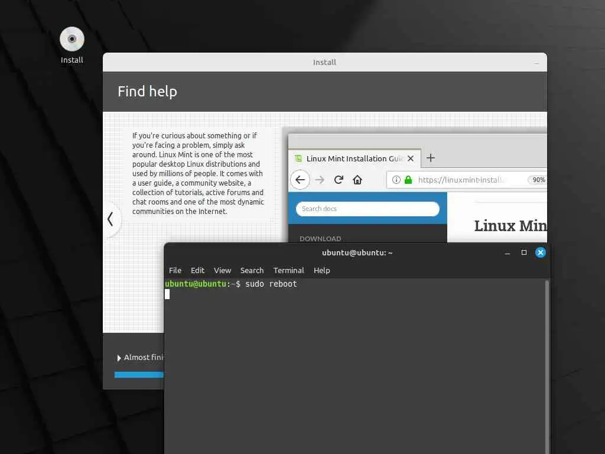Click the browser reload icon in slideshow
Viewport: 605px width, 454px height.
tap(339, 180)
